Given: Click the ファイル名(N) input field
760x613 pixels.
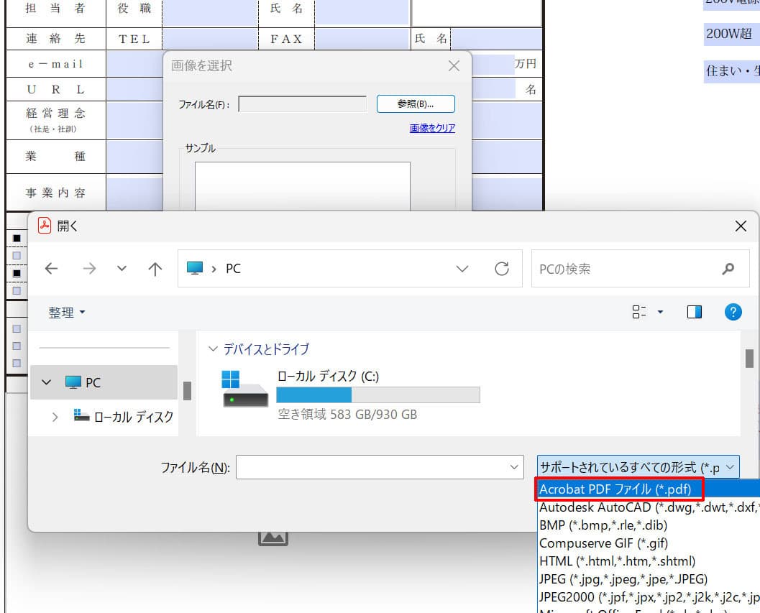Looking at the screenshot, I should [x=372, y=467].
